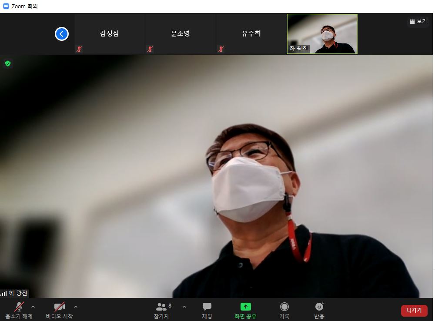
Task: Click the signal strength bars icon
Action: 3,294
